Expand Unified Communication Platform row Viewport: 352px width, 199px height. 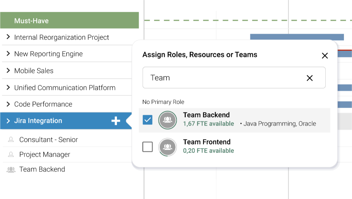click(x=8, y=87)
